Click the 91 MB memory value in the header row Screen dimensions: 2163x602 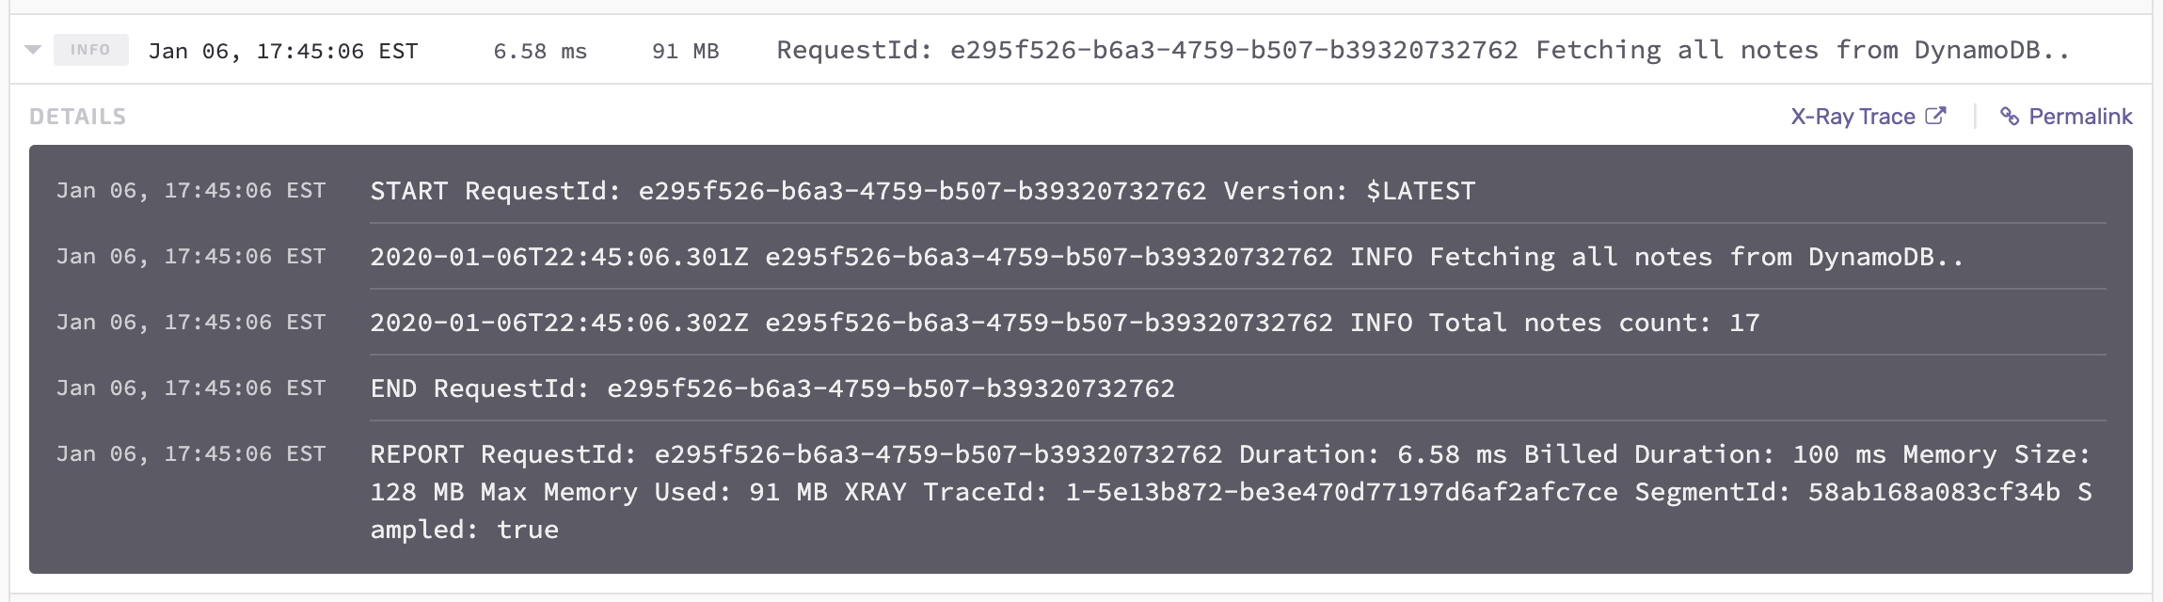pos(685,51)
